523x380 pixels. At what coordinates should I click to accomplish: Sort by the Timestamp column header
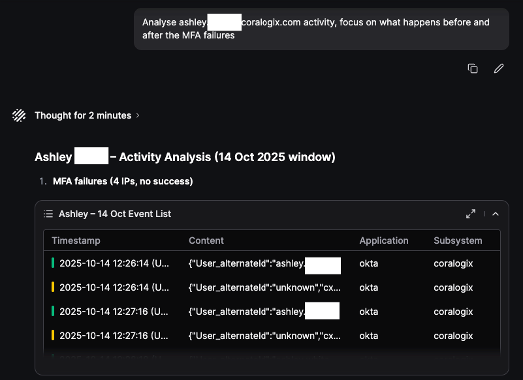(x=76, y=241)
